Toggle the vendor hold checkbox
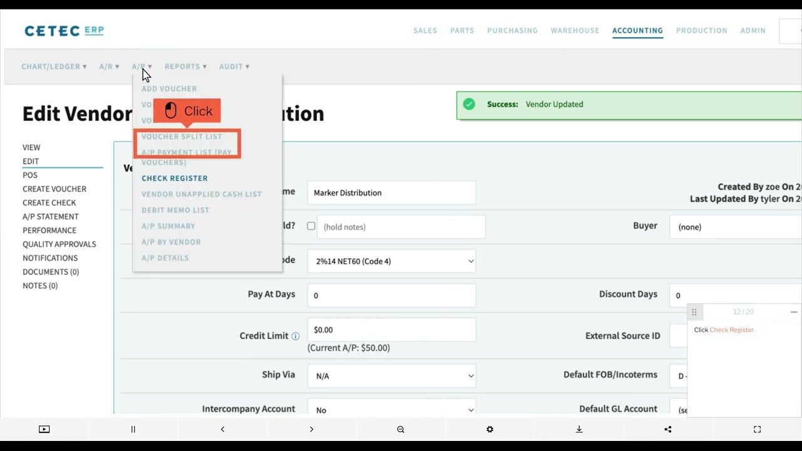 click(311, 226)
